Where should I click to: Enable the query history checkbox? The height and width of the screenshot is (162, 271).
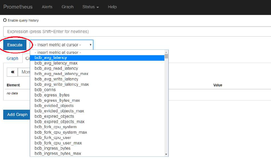[5, 20]
